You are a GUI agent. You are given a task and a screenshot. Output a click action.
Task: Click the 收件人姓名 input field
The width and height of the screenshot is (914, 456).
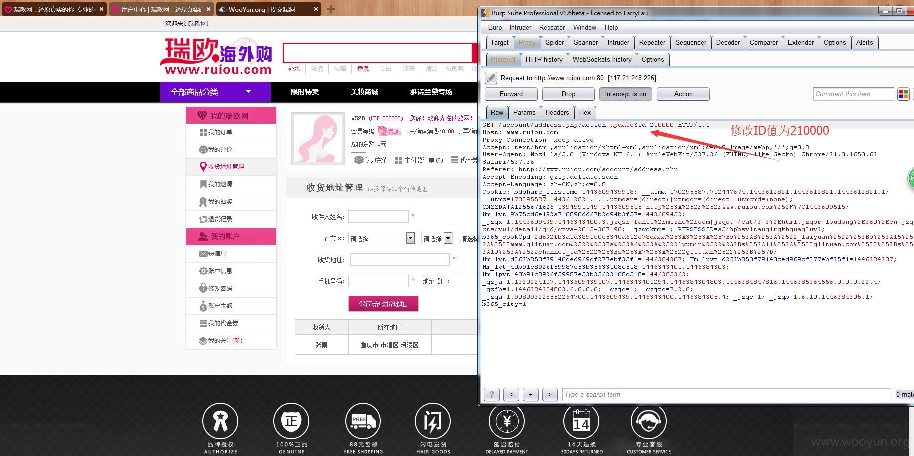point(378,216)
